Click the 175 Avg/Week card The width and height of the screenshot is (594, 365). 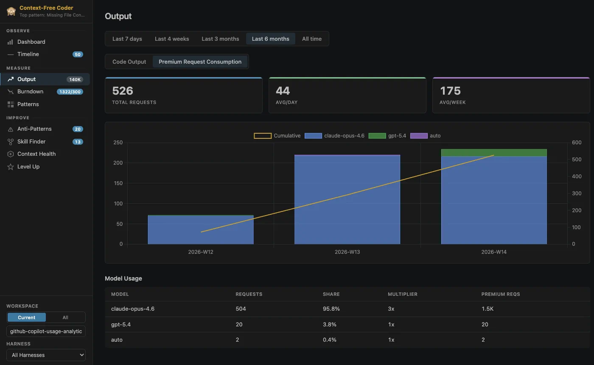pyautogui.click(x=511, y=95)
